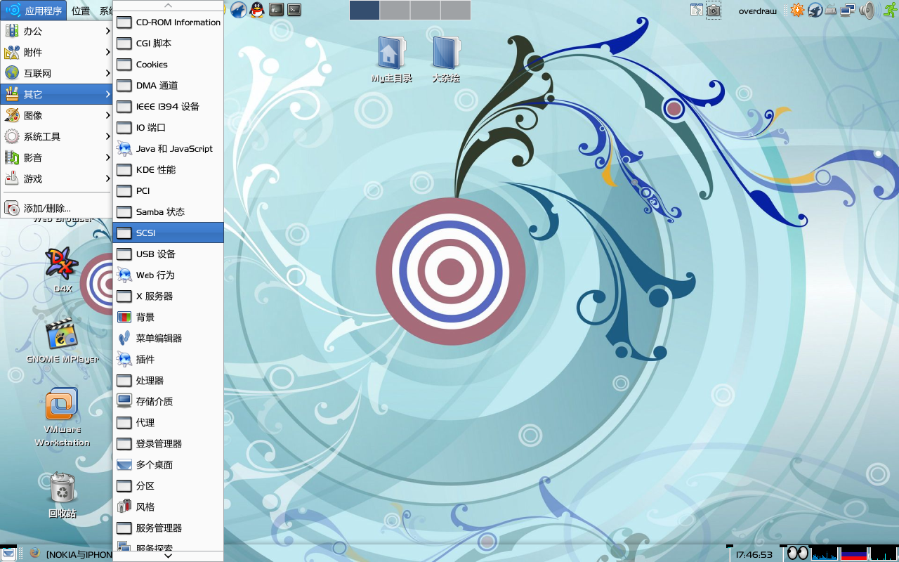The width and height of the screenshot is (899, 562).
Task: Click the orange sun-shaped tray icon
Action: pos(797,10)
